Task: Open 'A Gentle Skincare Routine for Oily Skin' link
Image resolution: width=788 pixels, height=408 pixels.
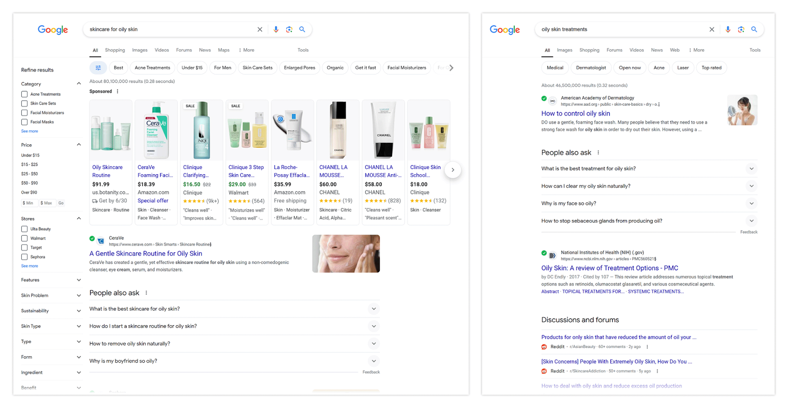Action: point(146,253)
